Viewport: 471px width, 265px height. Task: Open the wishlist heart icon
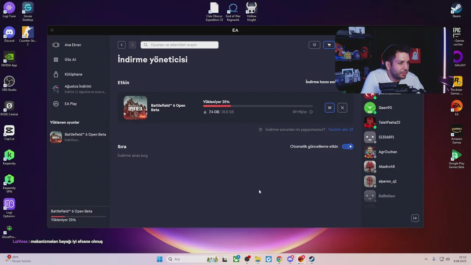click(x=314, y=45)
